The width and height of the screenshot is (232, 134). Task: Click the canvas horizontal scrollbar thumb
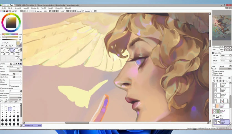pyautogui.click(x=77, y=123)
